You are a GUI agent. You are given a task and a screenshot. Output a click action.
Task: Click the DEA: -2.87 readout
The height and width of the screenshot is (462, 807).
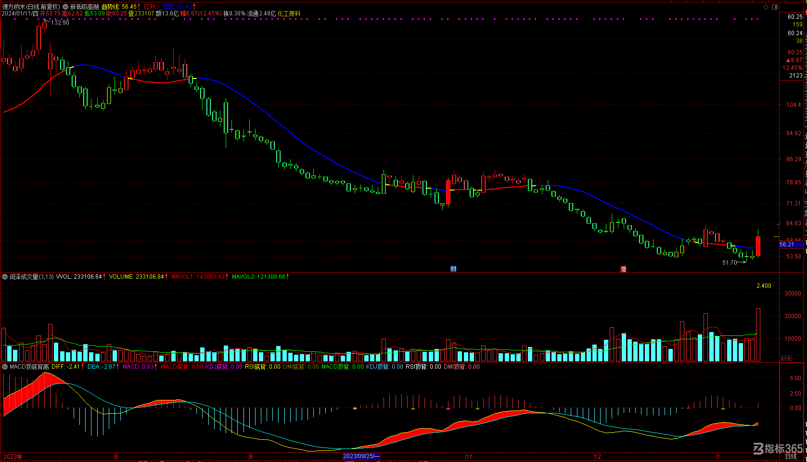102,367
